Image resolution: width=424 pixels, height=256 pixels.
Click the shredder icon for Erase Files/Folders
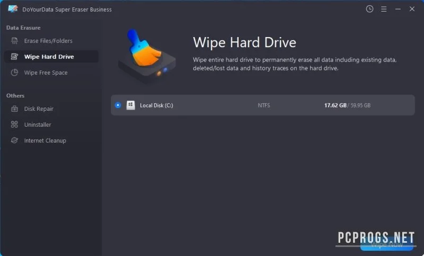tap(14, 41)
